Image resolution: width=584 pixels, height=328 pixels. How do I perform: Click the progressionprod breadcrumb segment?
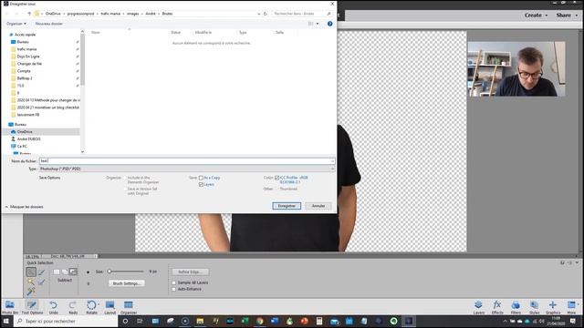click(x=80, y=14)
